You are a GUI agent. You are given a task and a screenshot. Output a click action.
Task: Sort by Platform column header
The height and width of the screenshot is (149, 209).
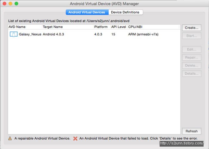click(x=102, y=27)
